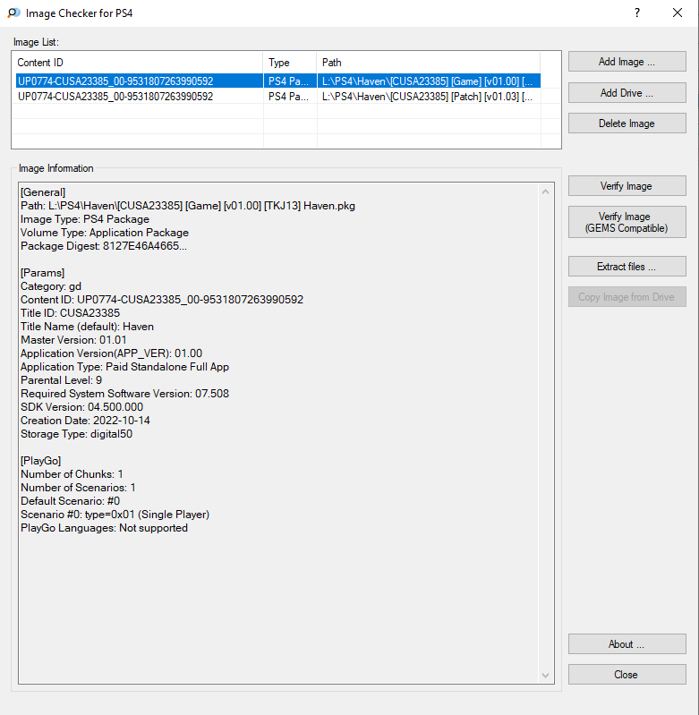This screenshot has width=699, height=715.
Task: Click the Creation Date: 2022-10-14 line
Action: pyautogui.click(x=85, y=421)
